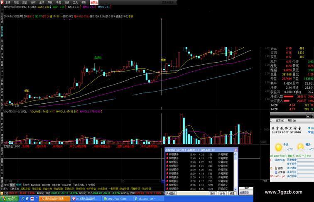Click the 设置 button in radar window

click(232, 193)
